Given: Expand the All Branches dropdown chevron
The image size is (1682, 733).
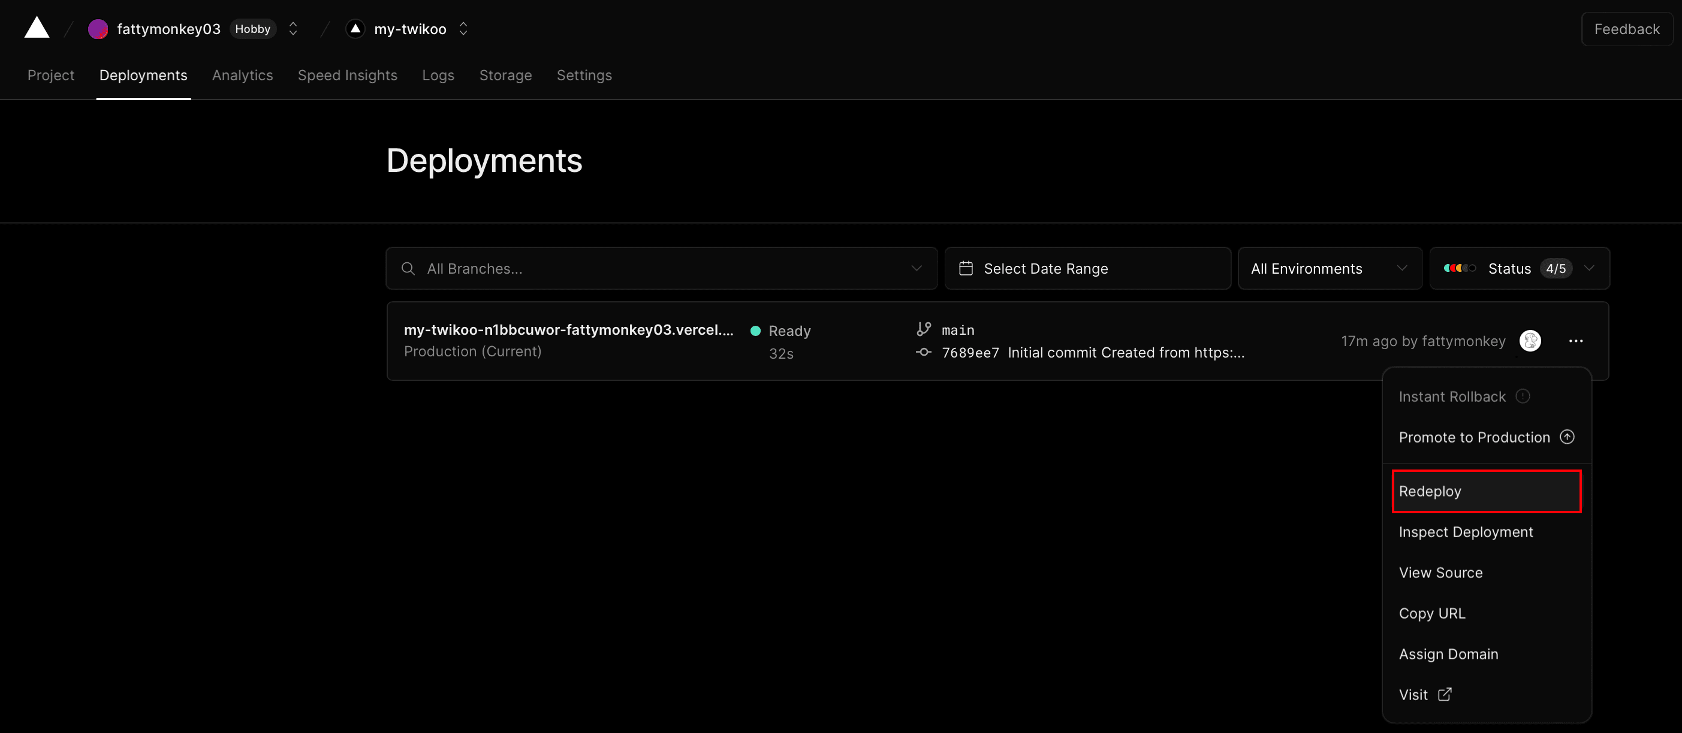Looking at the screenshot, I should click(x=917, y=268).
